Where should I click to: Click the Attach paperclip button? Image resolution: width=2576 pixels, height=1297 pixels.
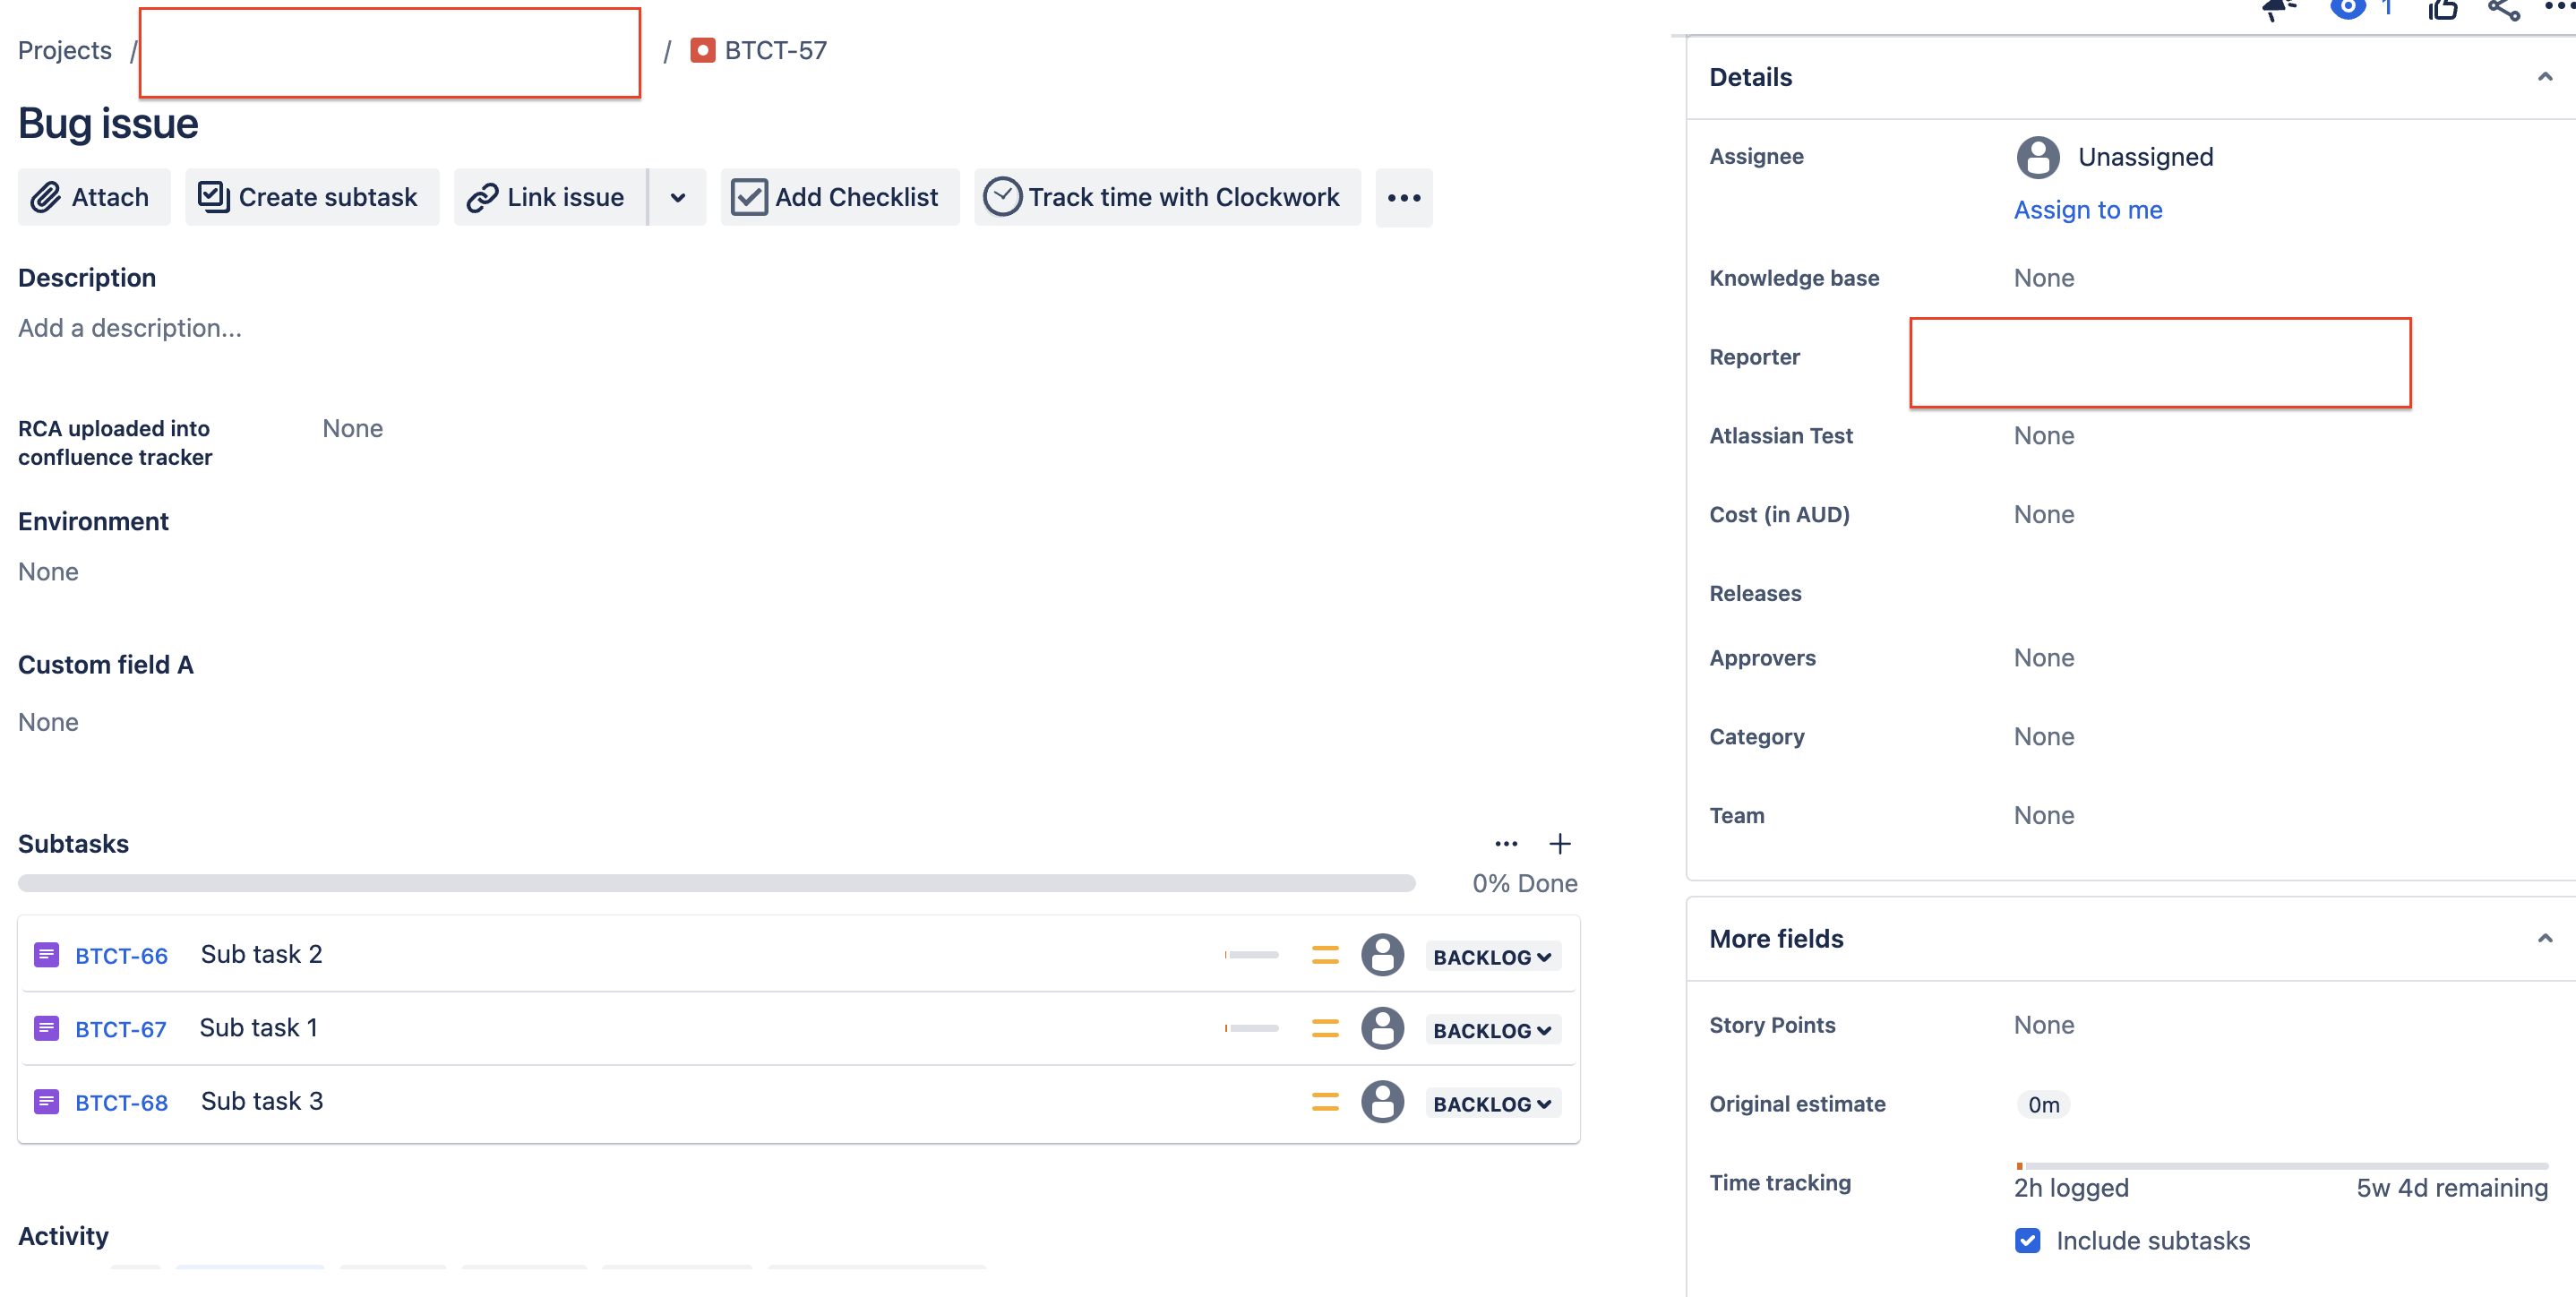(x=93, y=197)
